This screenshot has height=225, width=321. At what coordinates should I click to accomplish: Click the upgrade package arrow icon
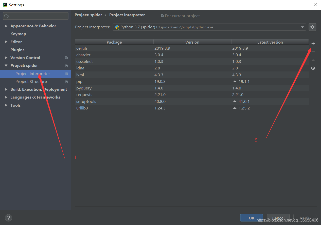tap(313, 60)
